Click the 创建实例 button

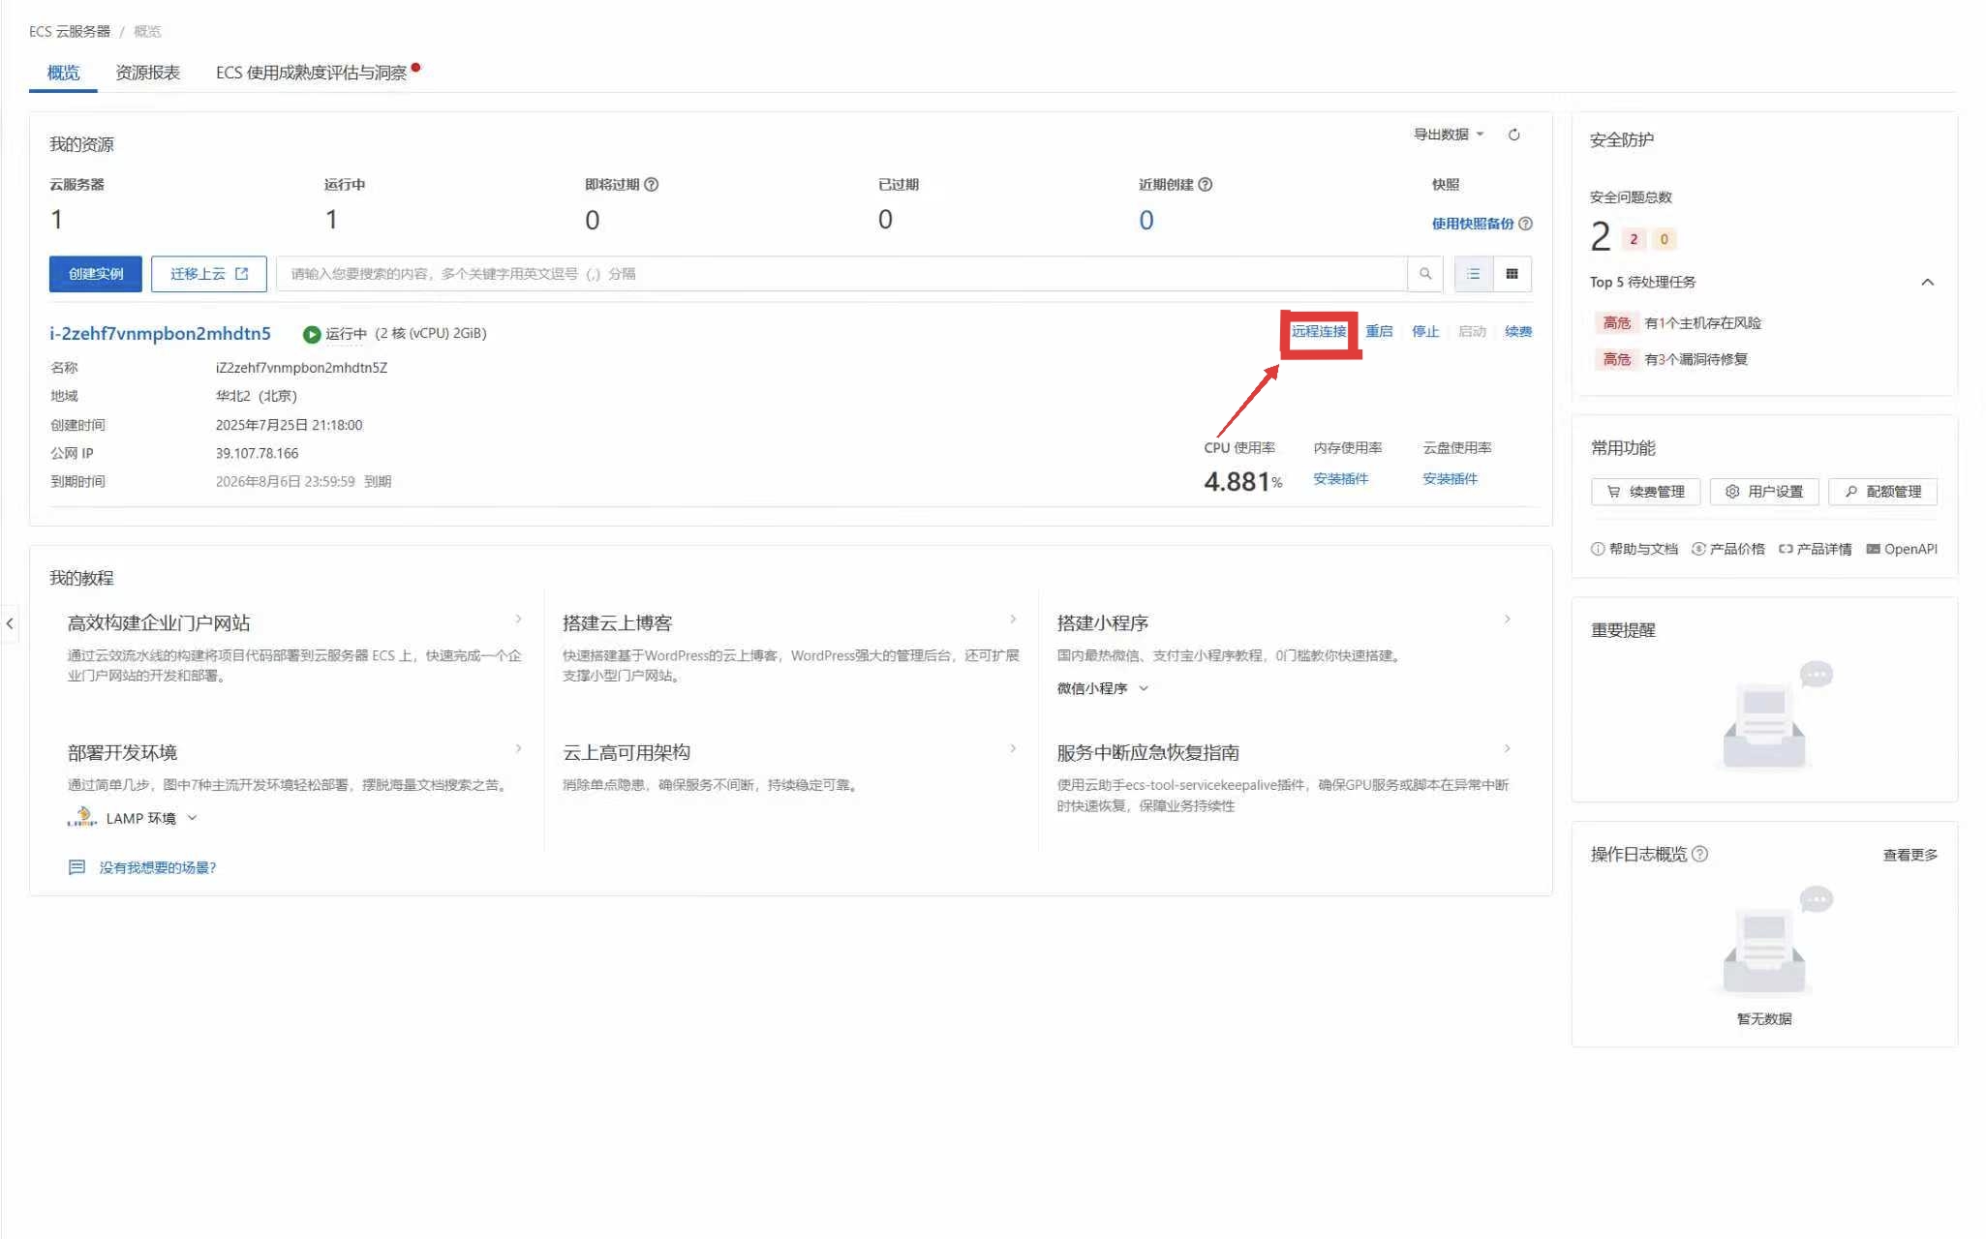96,274
